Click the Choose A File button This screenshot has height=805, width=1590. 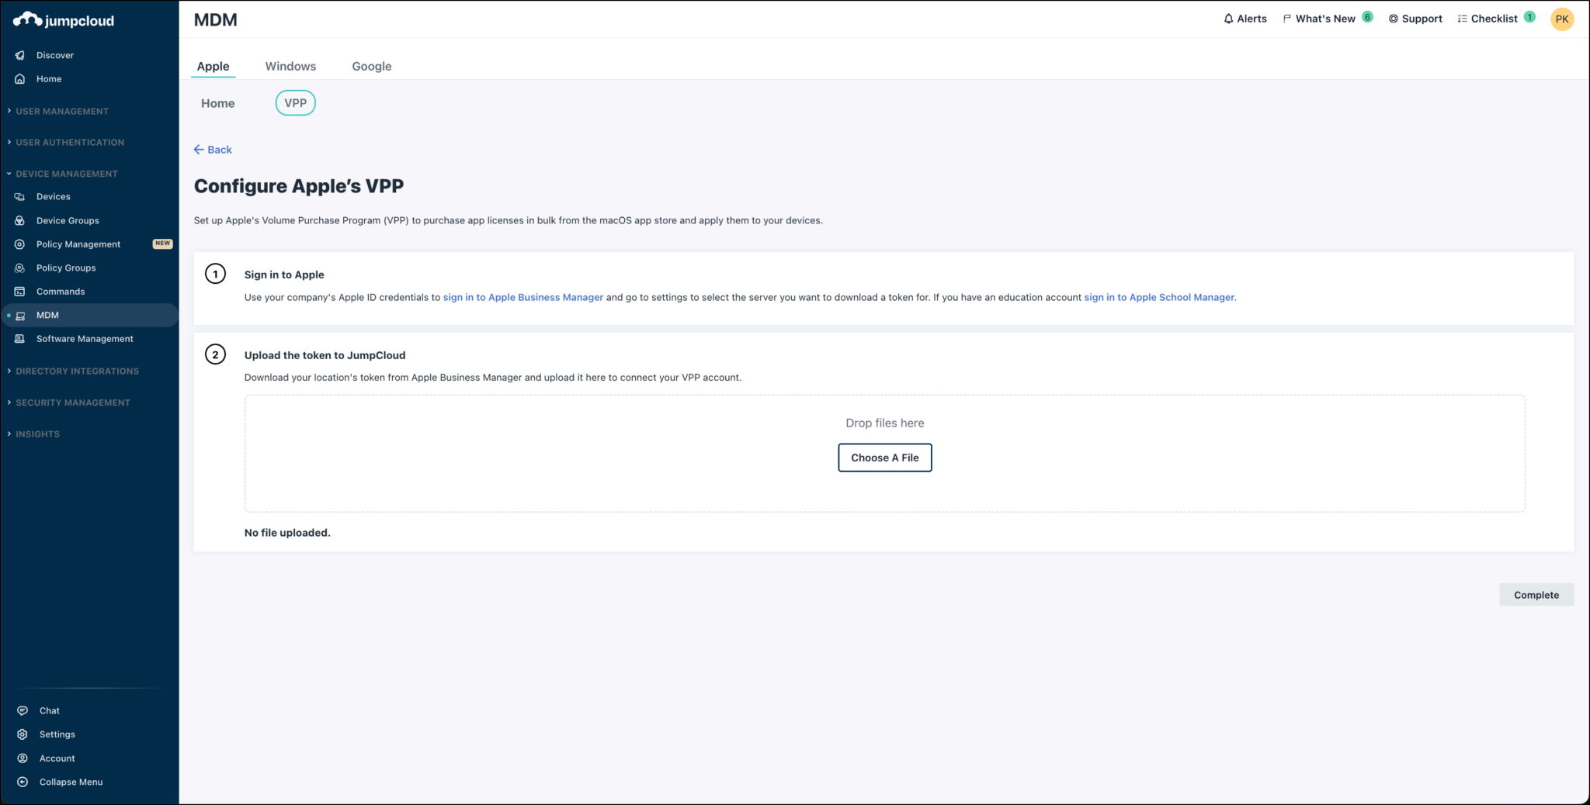click(x=884, y=458)
